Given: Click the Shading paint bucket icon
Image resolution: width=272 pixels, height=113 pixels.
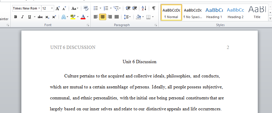Looking at the screenshot, I should 138,17.
